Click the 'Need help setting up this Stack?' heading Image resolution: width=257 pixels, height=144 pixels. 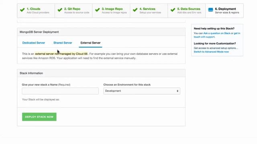tap(214, 28)
